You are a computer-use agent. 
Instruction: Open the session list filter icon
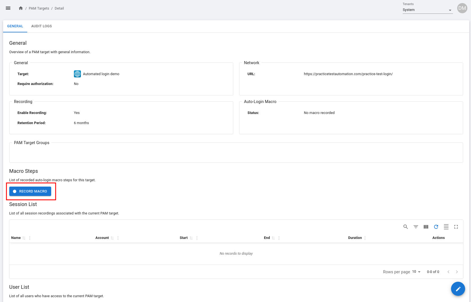click(416, 227)
